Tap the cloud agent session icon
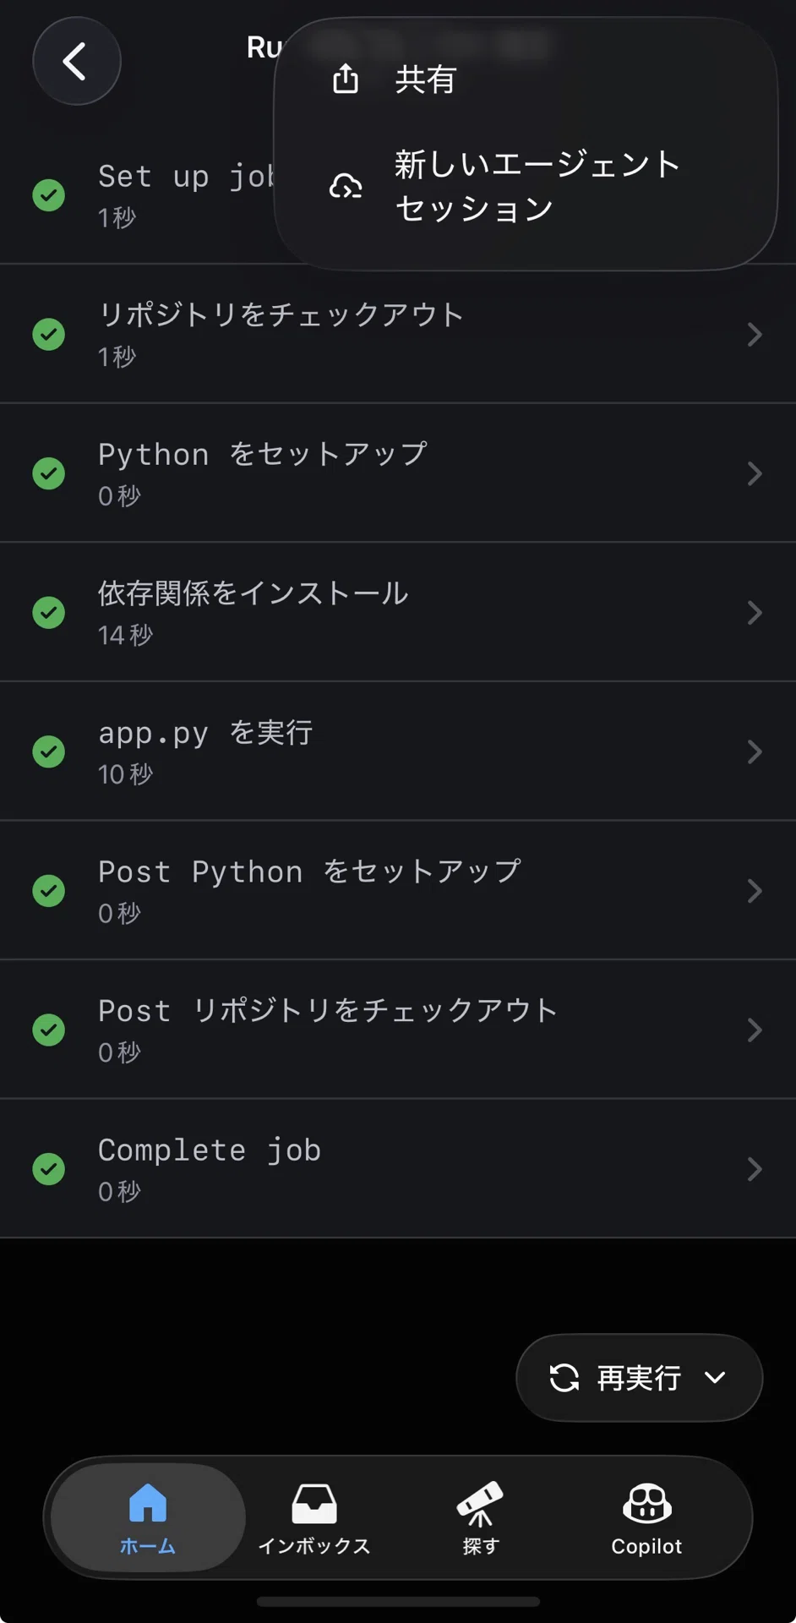Viewport: 796px width, 1623px height. [x=345, y=186]
